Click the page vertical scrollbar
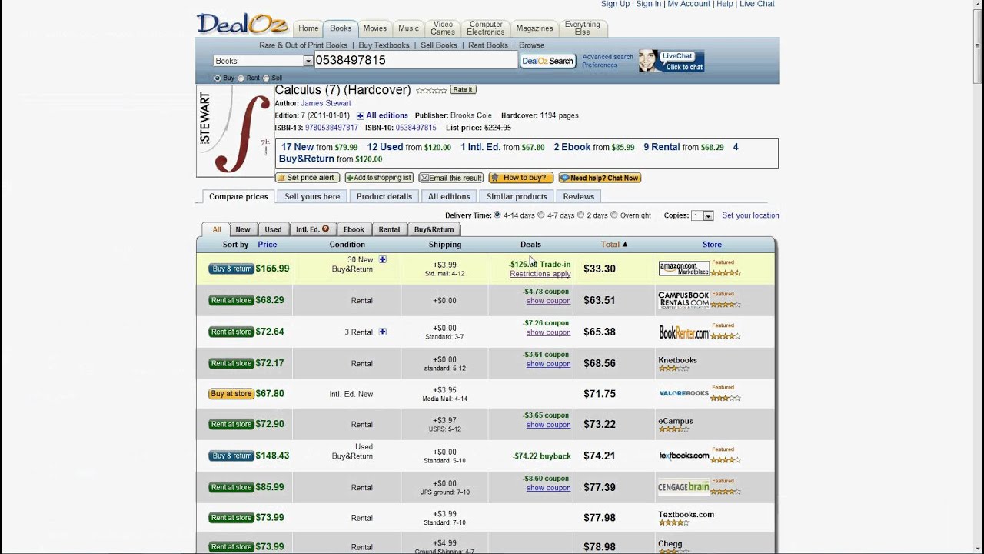This screenshot has height=554, width=984. [x=978, y=277]
